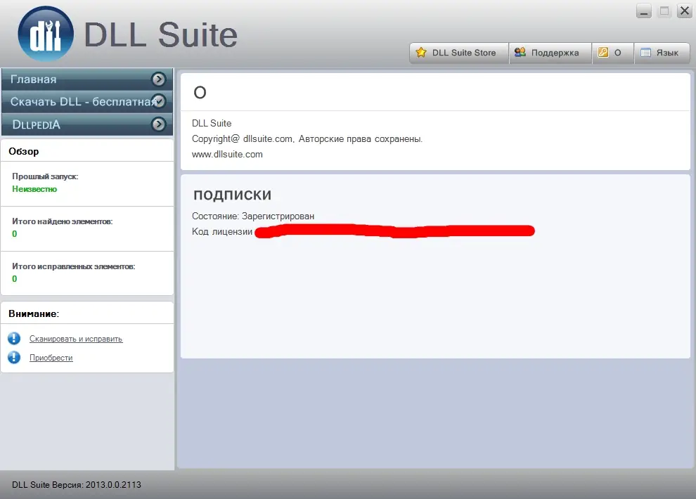Click Сканировать и исправить link
This screenshot has width=696, height=499.
click(x=76, y=339)
